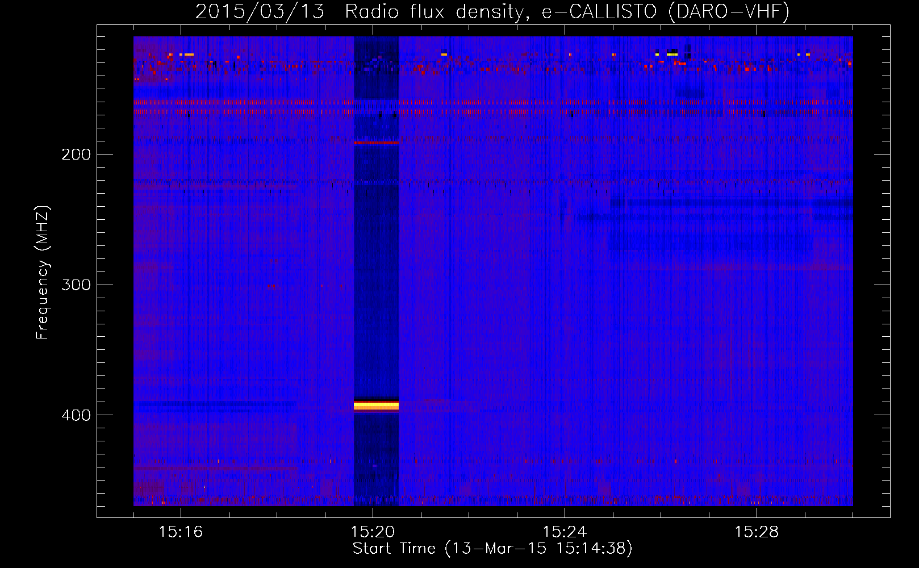Click the 'Frequency (MHZ)' axis label
Screen dimensions: 919x568
click(x=43, y=273)
